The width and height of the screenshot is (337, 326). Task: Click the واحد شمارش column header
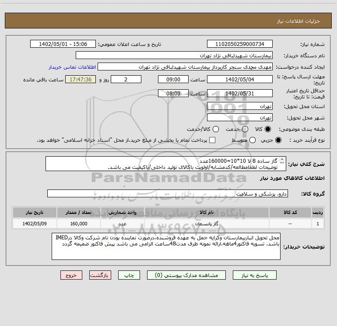pos(122,212)
